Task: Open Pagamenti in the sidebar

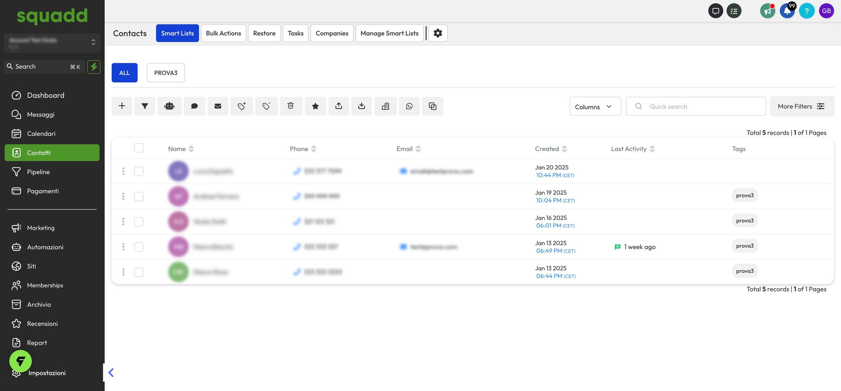Action: (x=52, y=191)
